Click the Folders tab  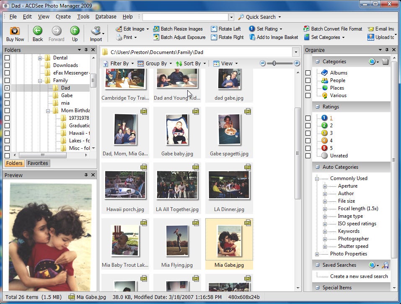pos(14,163)
